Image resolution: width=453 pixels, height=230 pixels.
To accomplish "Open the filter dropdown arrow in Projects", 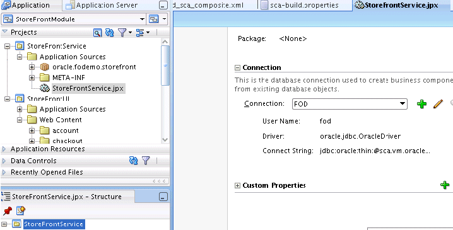I will click(x=130, y=33).
